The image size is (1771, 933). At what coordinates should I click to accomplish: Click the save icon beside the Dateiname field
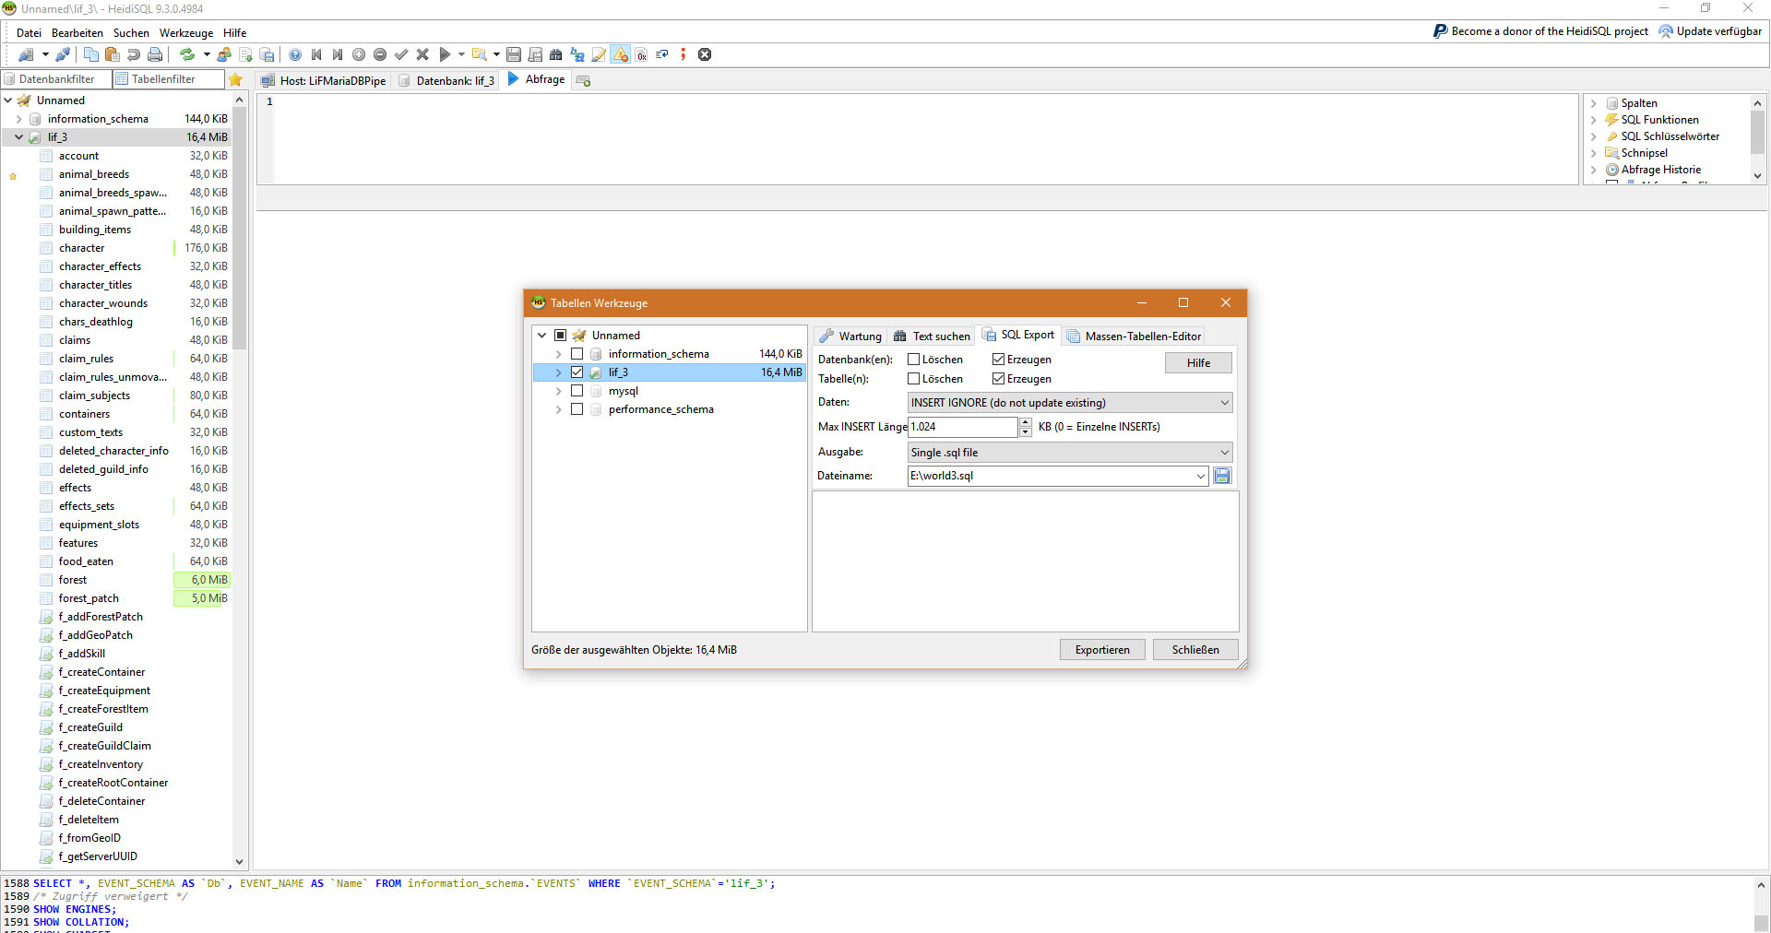pos(1222,476)
